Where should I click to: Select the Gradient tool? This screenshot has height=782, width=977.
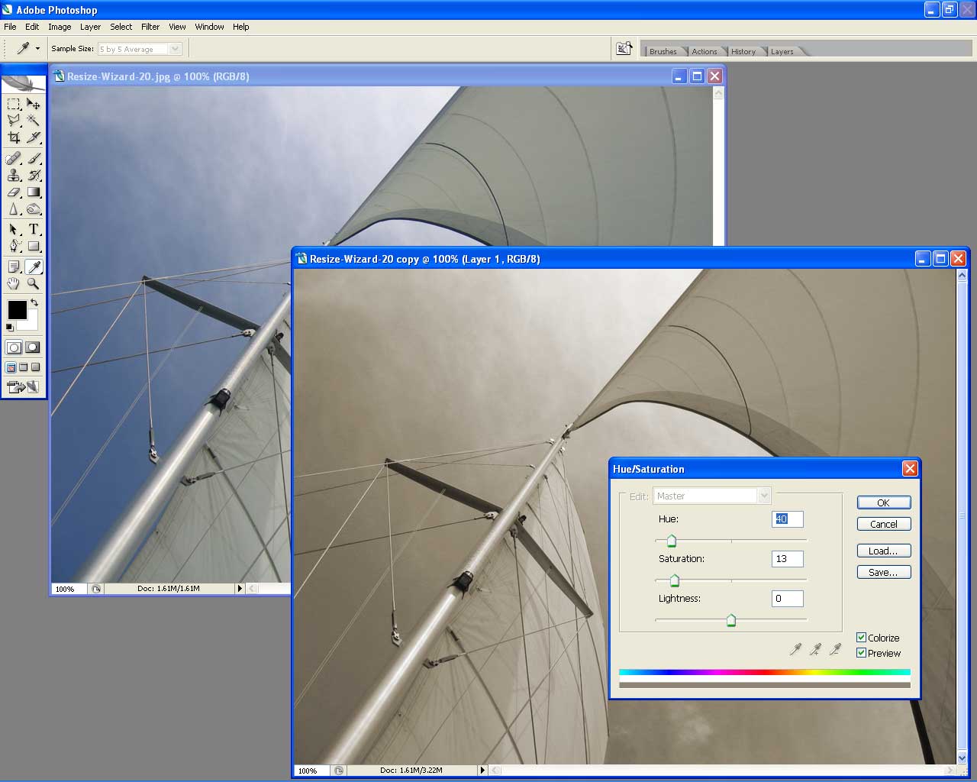pos(34,192)
